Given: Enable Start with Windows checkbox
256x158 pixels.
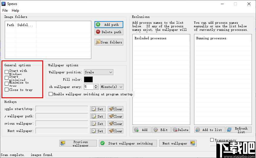Looking at the screenshot, I should pyautogui.click(x=6, y=72).
